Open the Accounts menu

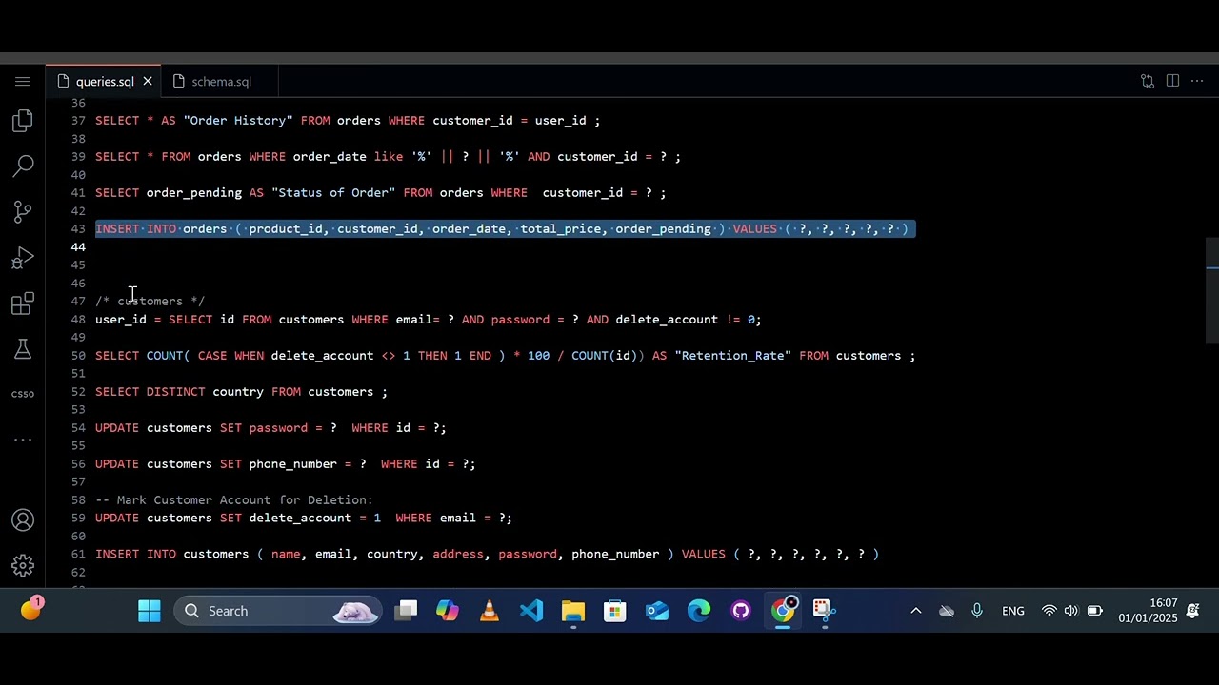[23, 520]
